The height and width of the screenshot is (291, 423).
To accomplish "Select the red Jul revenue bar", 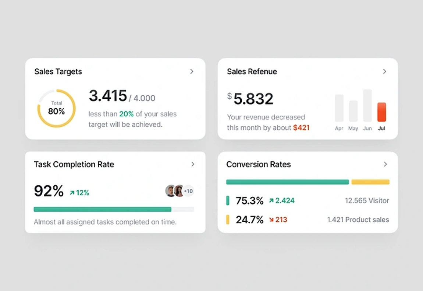I will (381, 112).
